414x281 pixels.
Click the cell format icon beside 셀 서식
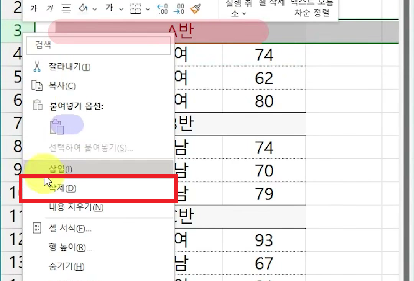pos(37,228)
